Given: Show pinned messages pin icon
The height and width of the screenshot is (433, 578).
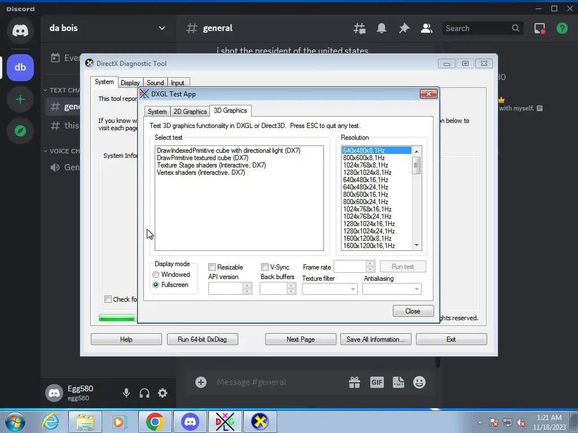Looking at the screenshot, I should (x=404, y=28).
